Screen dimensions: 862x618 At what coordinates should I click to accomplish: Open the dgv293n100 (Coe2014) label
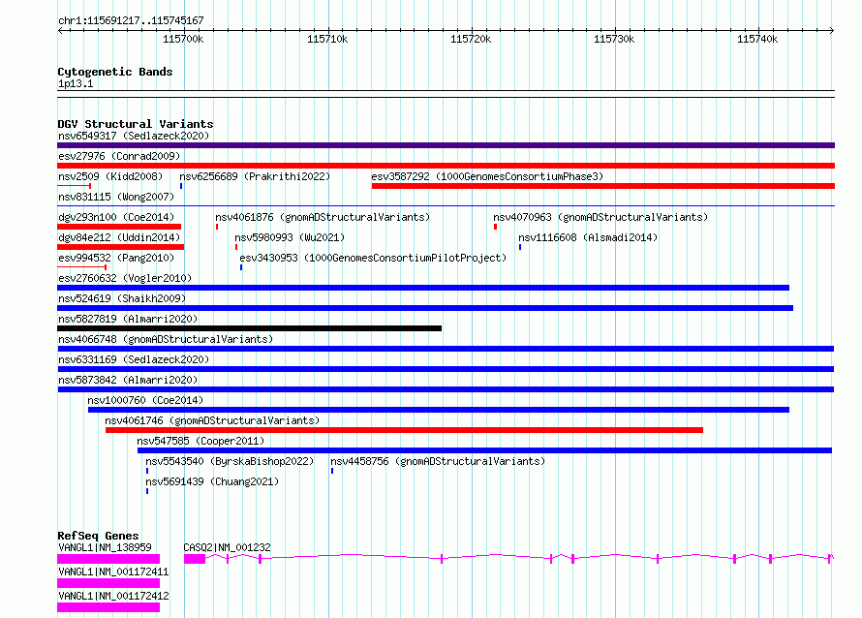pyautogui.click(x=116, y=217)
